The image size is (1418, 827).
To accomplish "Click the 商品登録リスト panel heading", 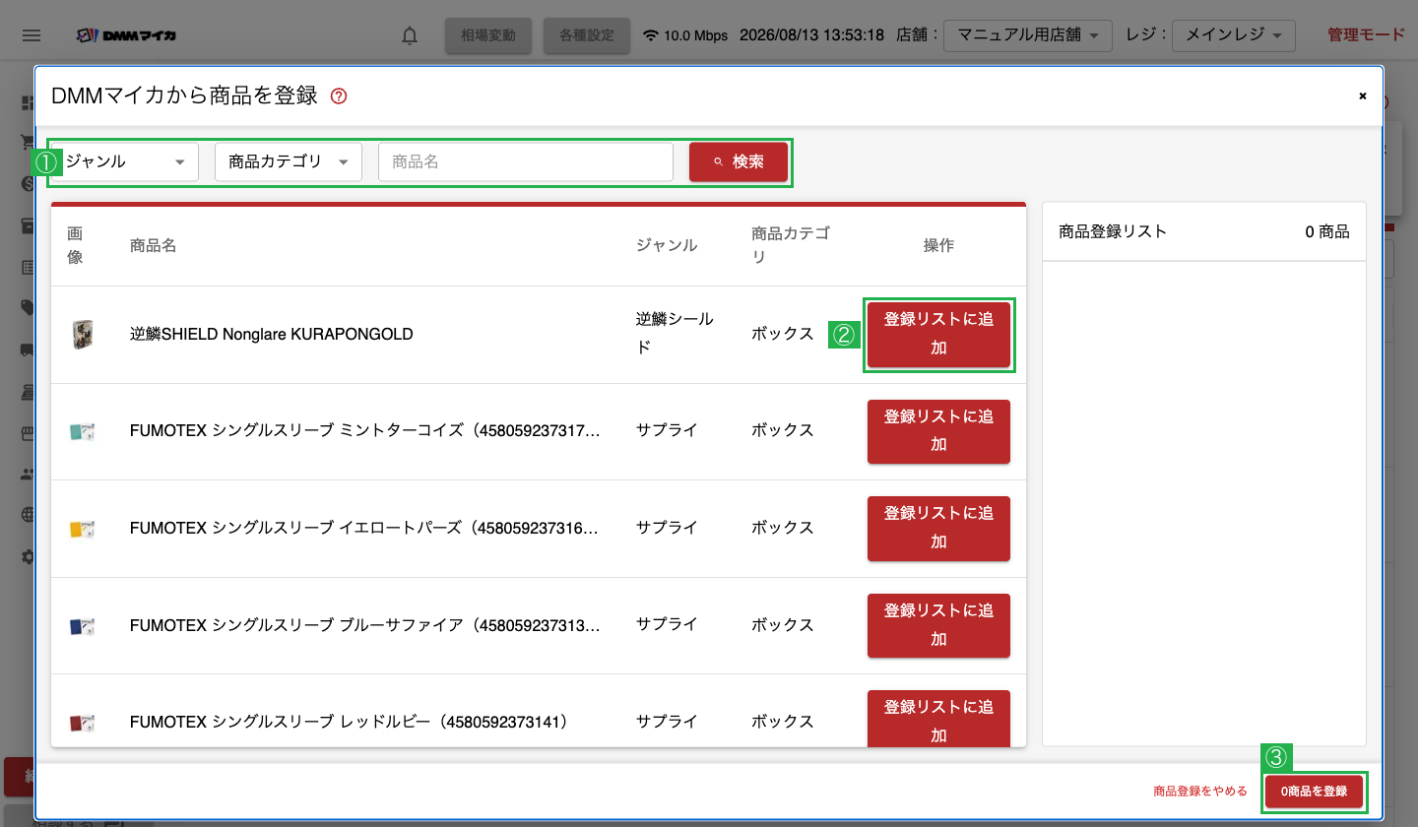I will (x=1113, y=232).
